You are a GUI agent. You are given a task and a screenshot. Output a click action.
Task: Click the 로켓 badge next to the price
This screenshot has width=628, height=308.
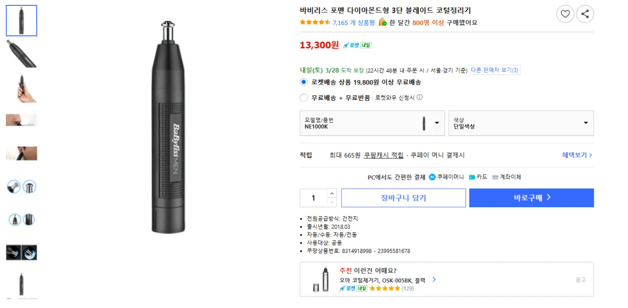tap(352, 45)
